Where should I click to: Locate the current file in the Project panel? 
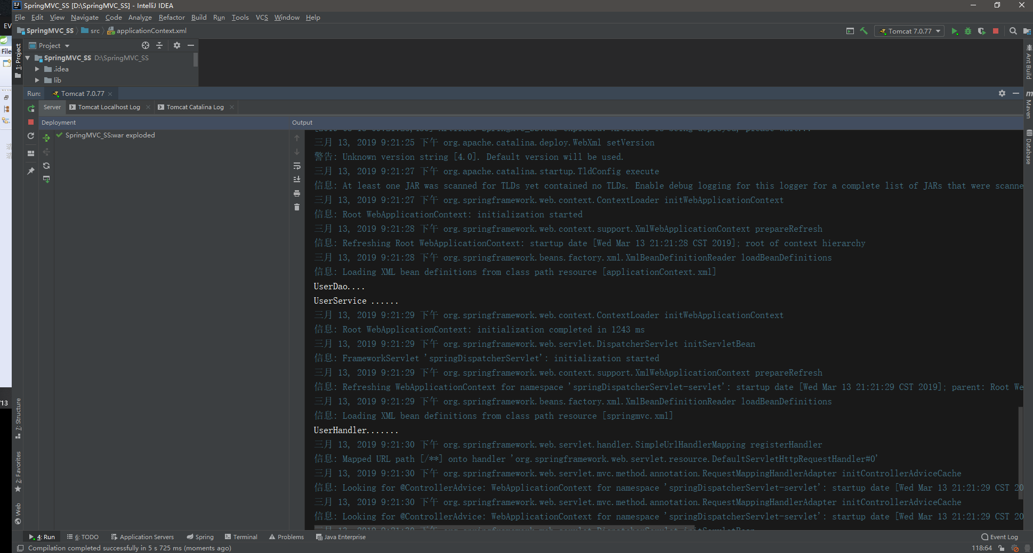[146, 46]
